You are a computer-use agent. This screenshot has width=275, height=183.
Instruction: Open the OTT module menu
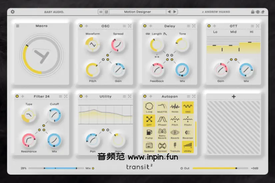[x=252, y=26]
